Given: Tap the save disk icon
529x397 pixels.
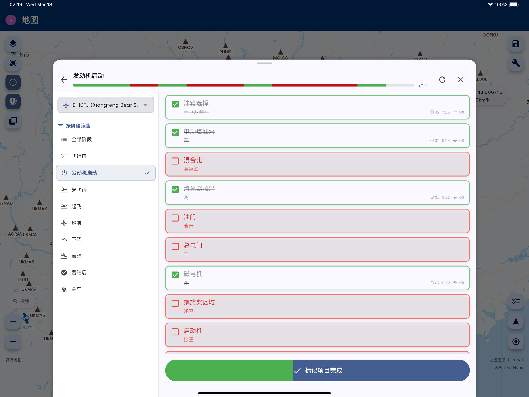Looking at the screenshot, I should [x=516, y=44].
